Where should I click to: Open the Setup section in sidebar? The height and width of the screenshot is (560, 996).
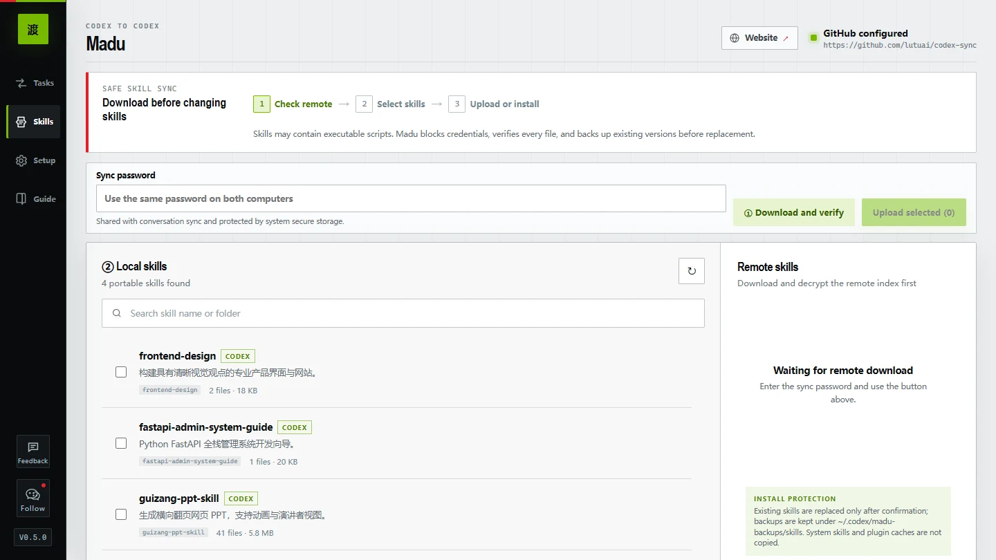coord(33,160)
